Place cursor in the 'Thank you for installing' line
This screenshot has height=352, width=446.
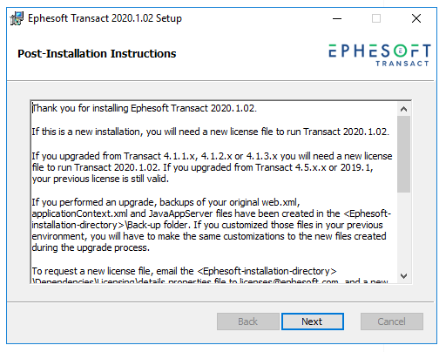point(145,108)
